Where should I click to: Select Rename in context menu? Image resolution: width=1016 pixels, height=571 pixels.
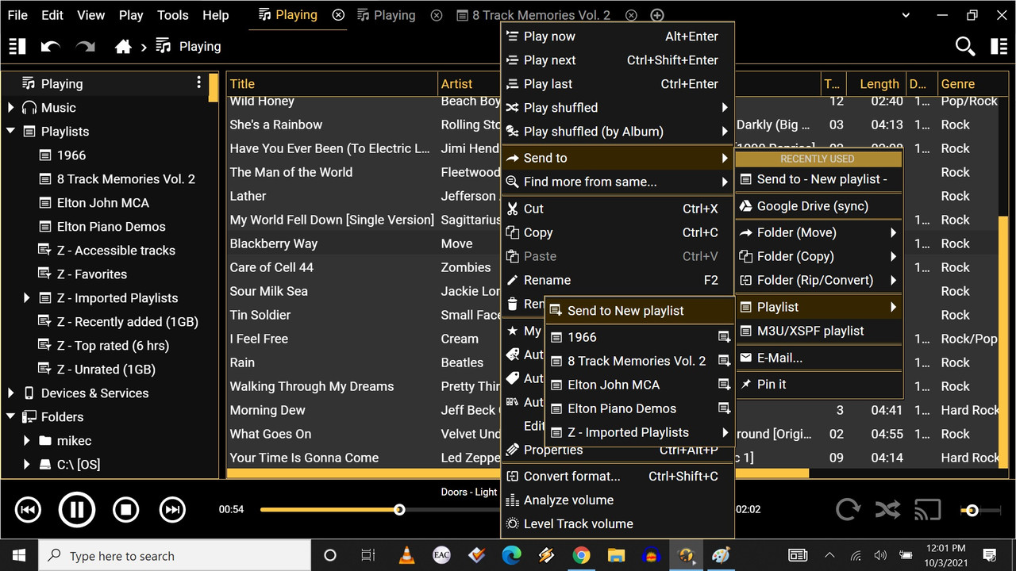618,280
